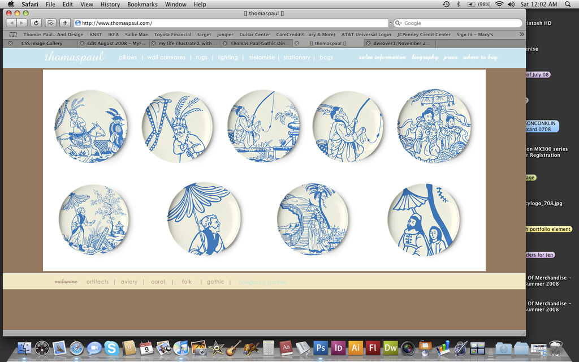Open iCal calendar in the Dock
This screenshot has width=579, height=362.
[x=146, y=348]
